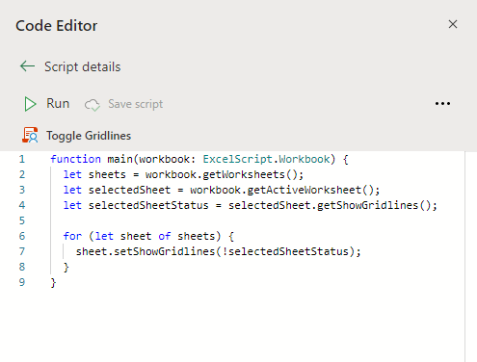Click the Toggle Gridlines script icon
Screen dimensions: 477x362
pos(30,135)
